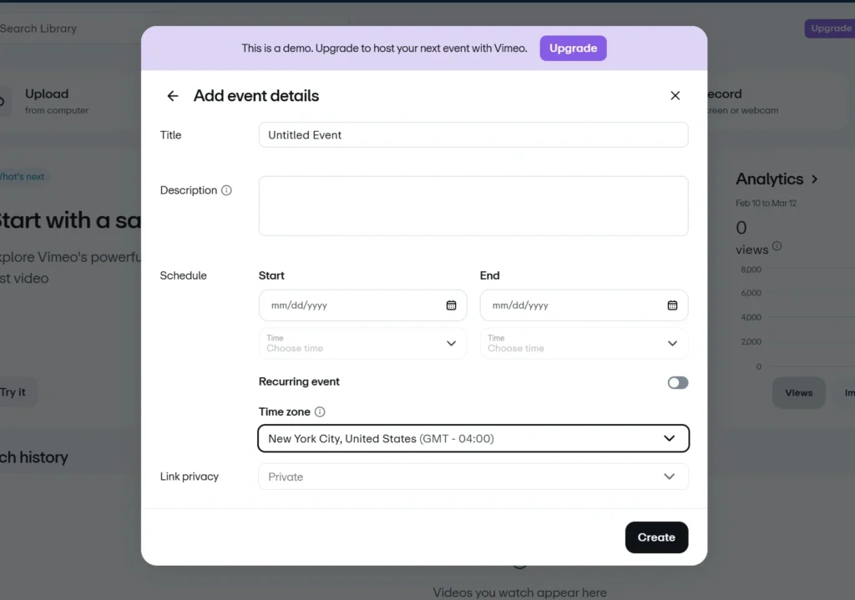Click the 'Schedule' label
The width and height of the screenshot is (855, 600).
[x=183, y=275]
